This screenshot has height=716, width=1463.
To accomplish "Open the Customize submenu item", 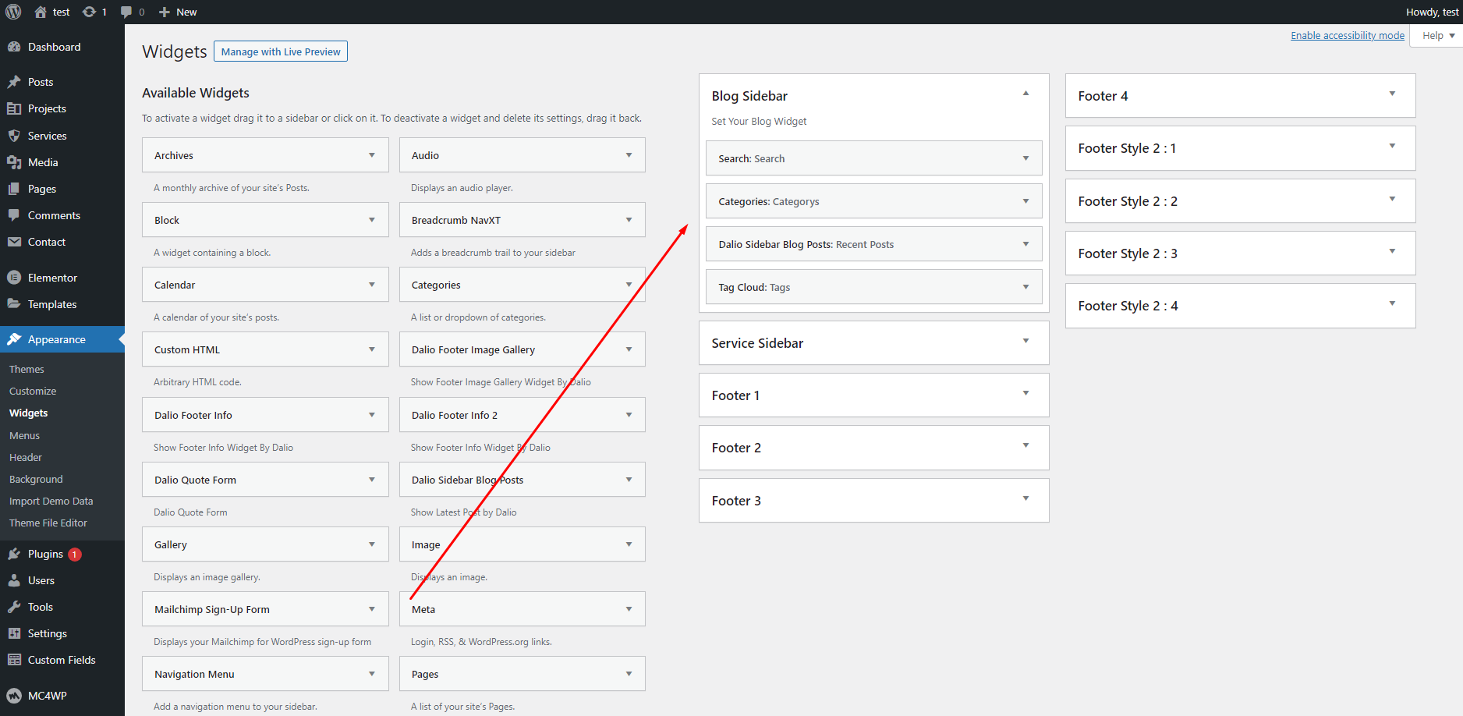I will coord(33,391).
